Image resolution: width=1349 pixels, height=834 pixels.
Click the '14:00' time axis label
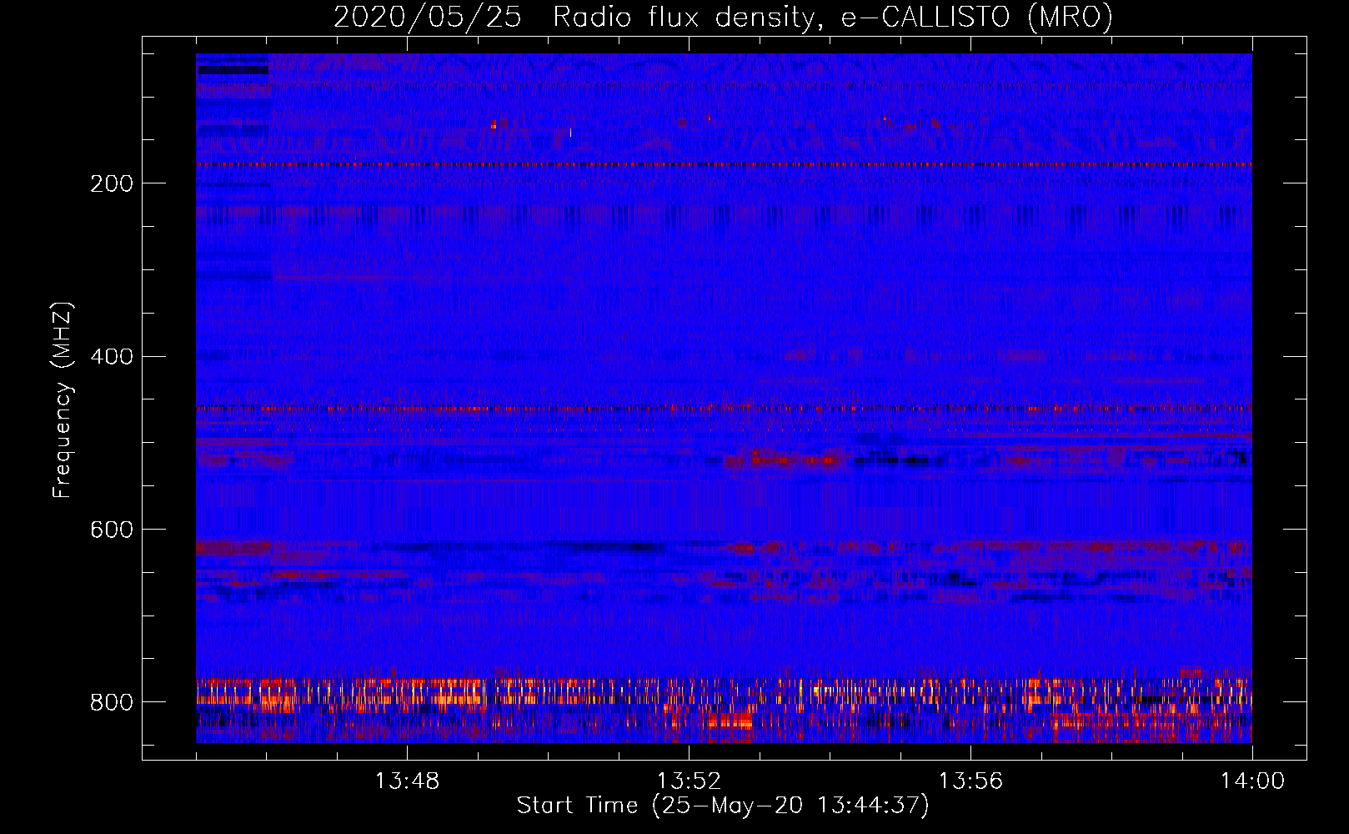pos(1252,781)
